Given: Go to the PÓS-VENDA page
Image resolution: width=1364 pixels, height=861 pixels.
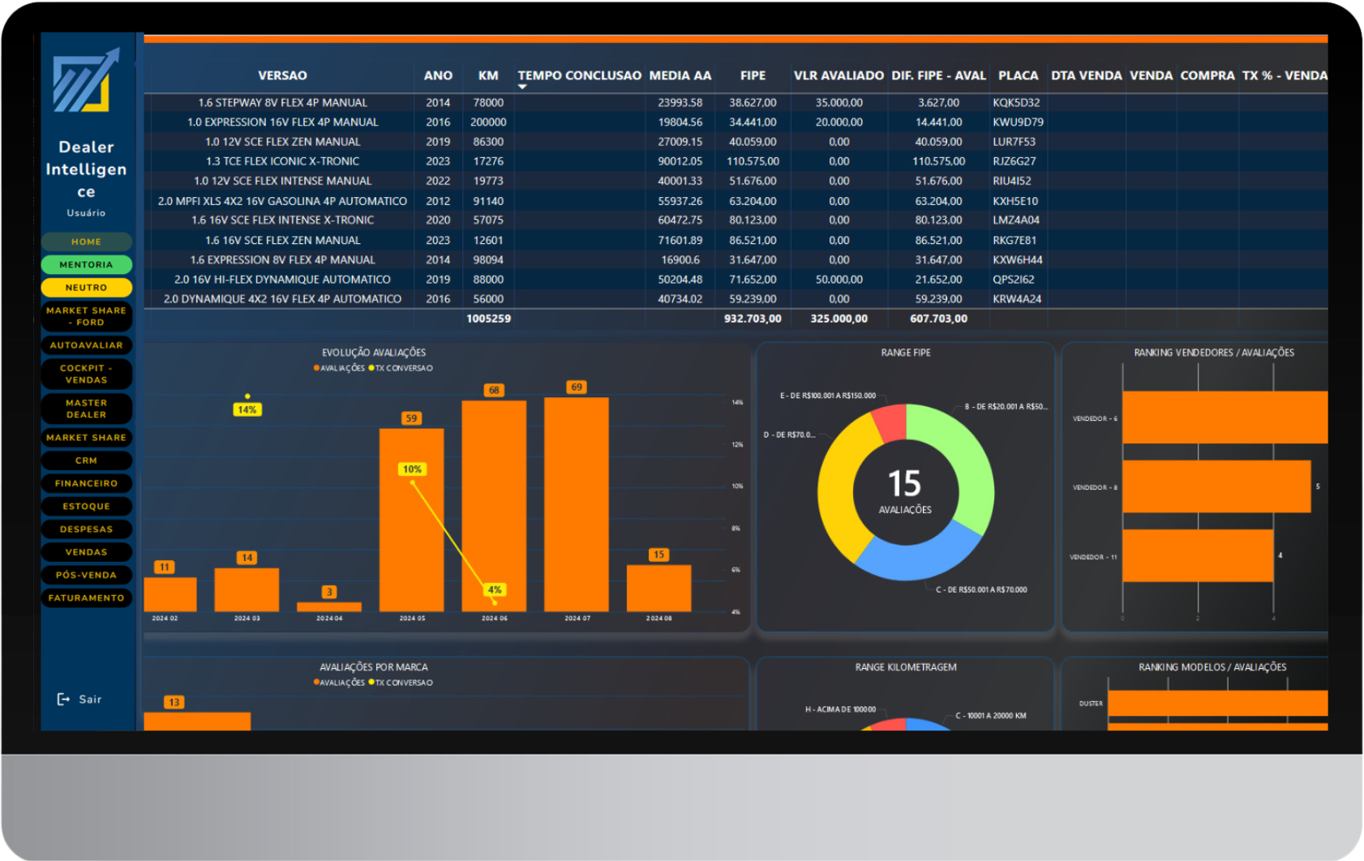Looking at the screenshot, I should [86, 575].
